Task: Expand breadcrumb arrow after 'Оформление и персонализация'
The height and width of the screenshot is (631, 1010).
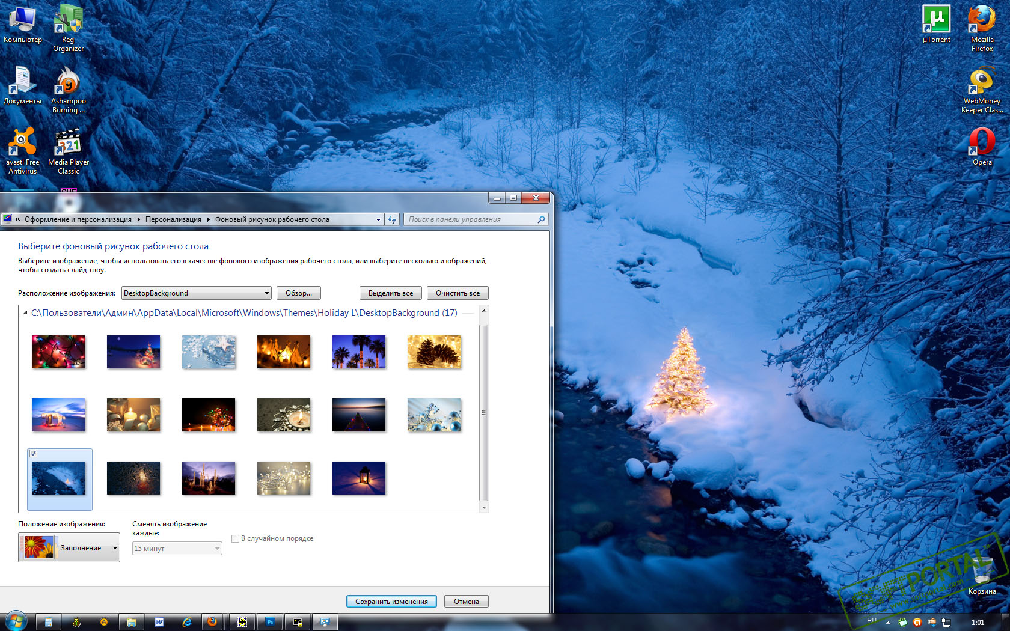Action: point(138,219)
